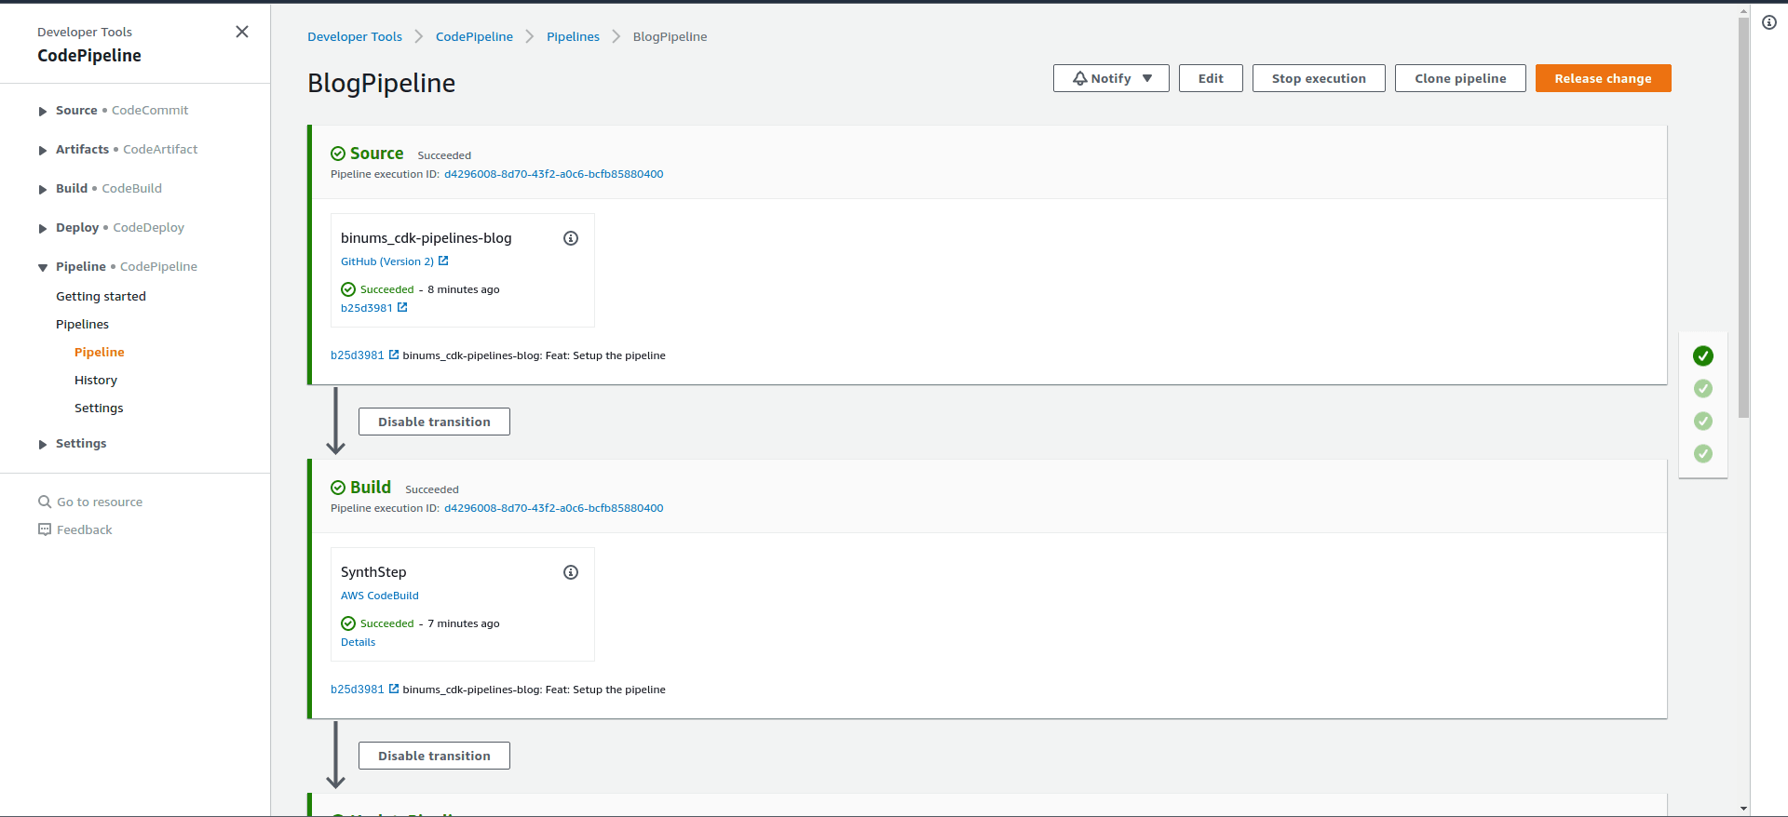Jump to third stage via stage indicator check

[1703, 421]
